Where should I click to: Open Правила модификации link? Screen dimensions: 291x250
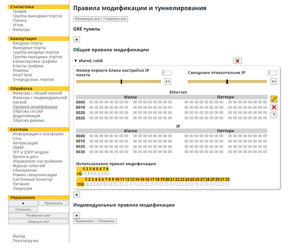click(35, 107)
